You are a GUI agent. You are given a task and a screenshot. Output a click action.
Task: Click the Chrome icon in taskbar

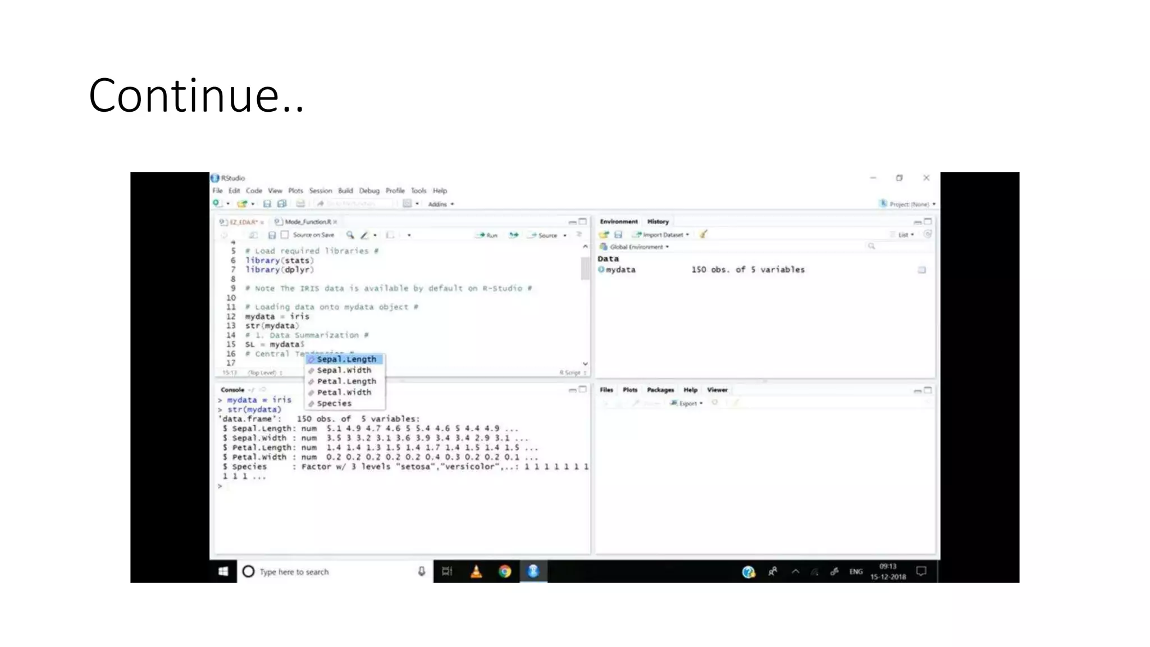click(x=505, y=572)
